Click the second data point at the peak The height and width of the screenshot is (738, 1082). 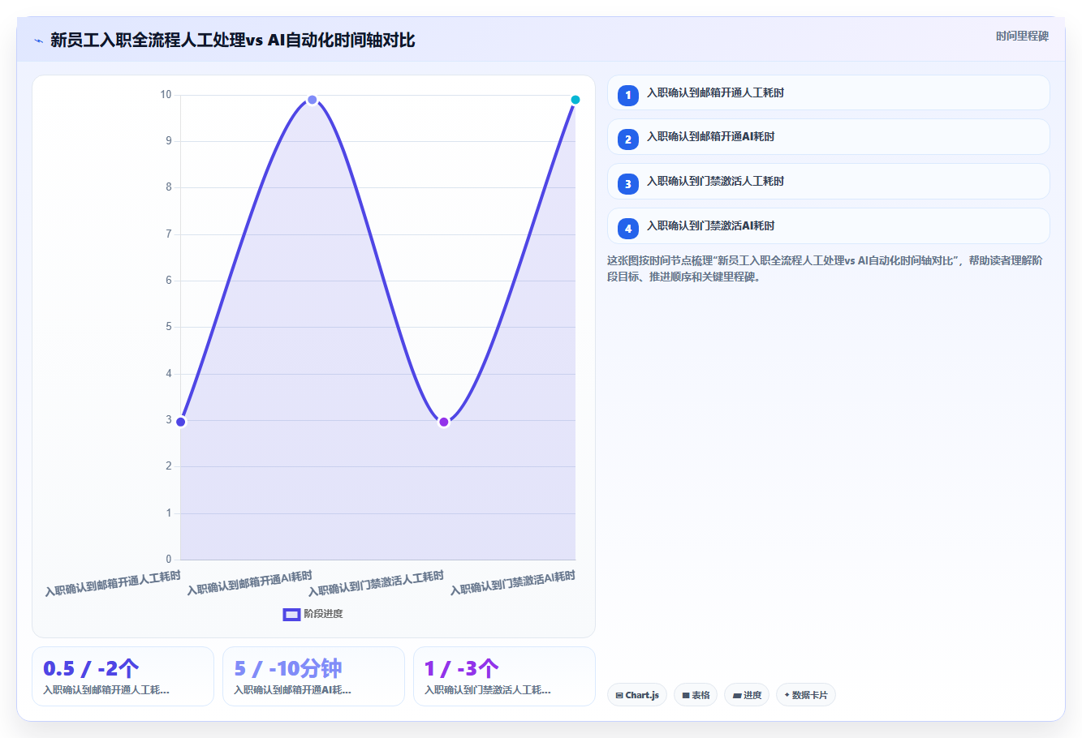312,100
